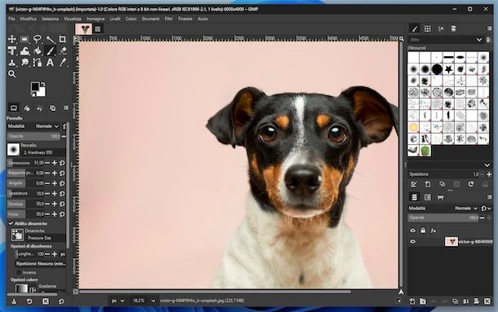The width and height of the screenshot is (498, 312).
Task: Select the star-shaped brush
Action: pyautogui.click(x=448, y=68)
